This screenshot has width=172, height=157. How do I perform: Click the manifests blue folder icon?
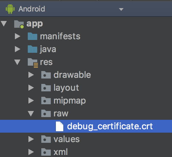(x=33, y=36)
